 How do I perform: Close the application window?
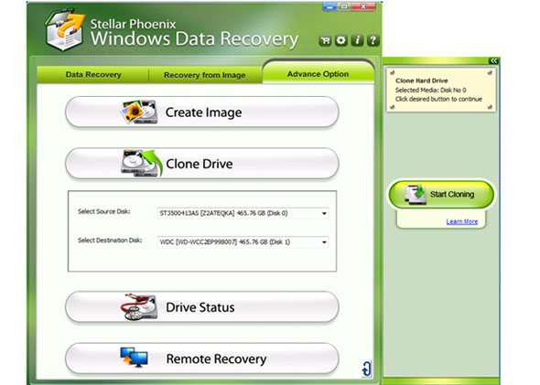click(363, 7)
